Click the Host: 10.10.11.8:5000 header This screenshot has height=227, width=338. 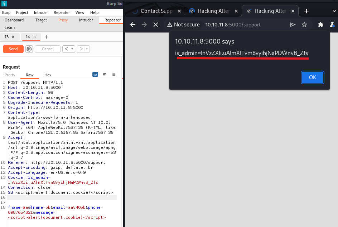(x=34, y=87)
